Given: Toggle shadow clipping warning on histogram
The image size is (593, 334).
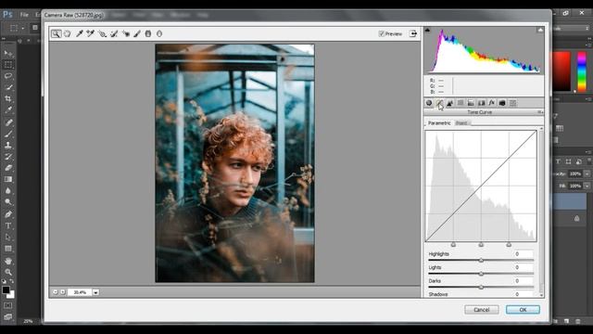Looking at the screenshot, I should (428, 30).
